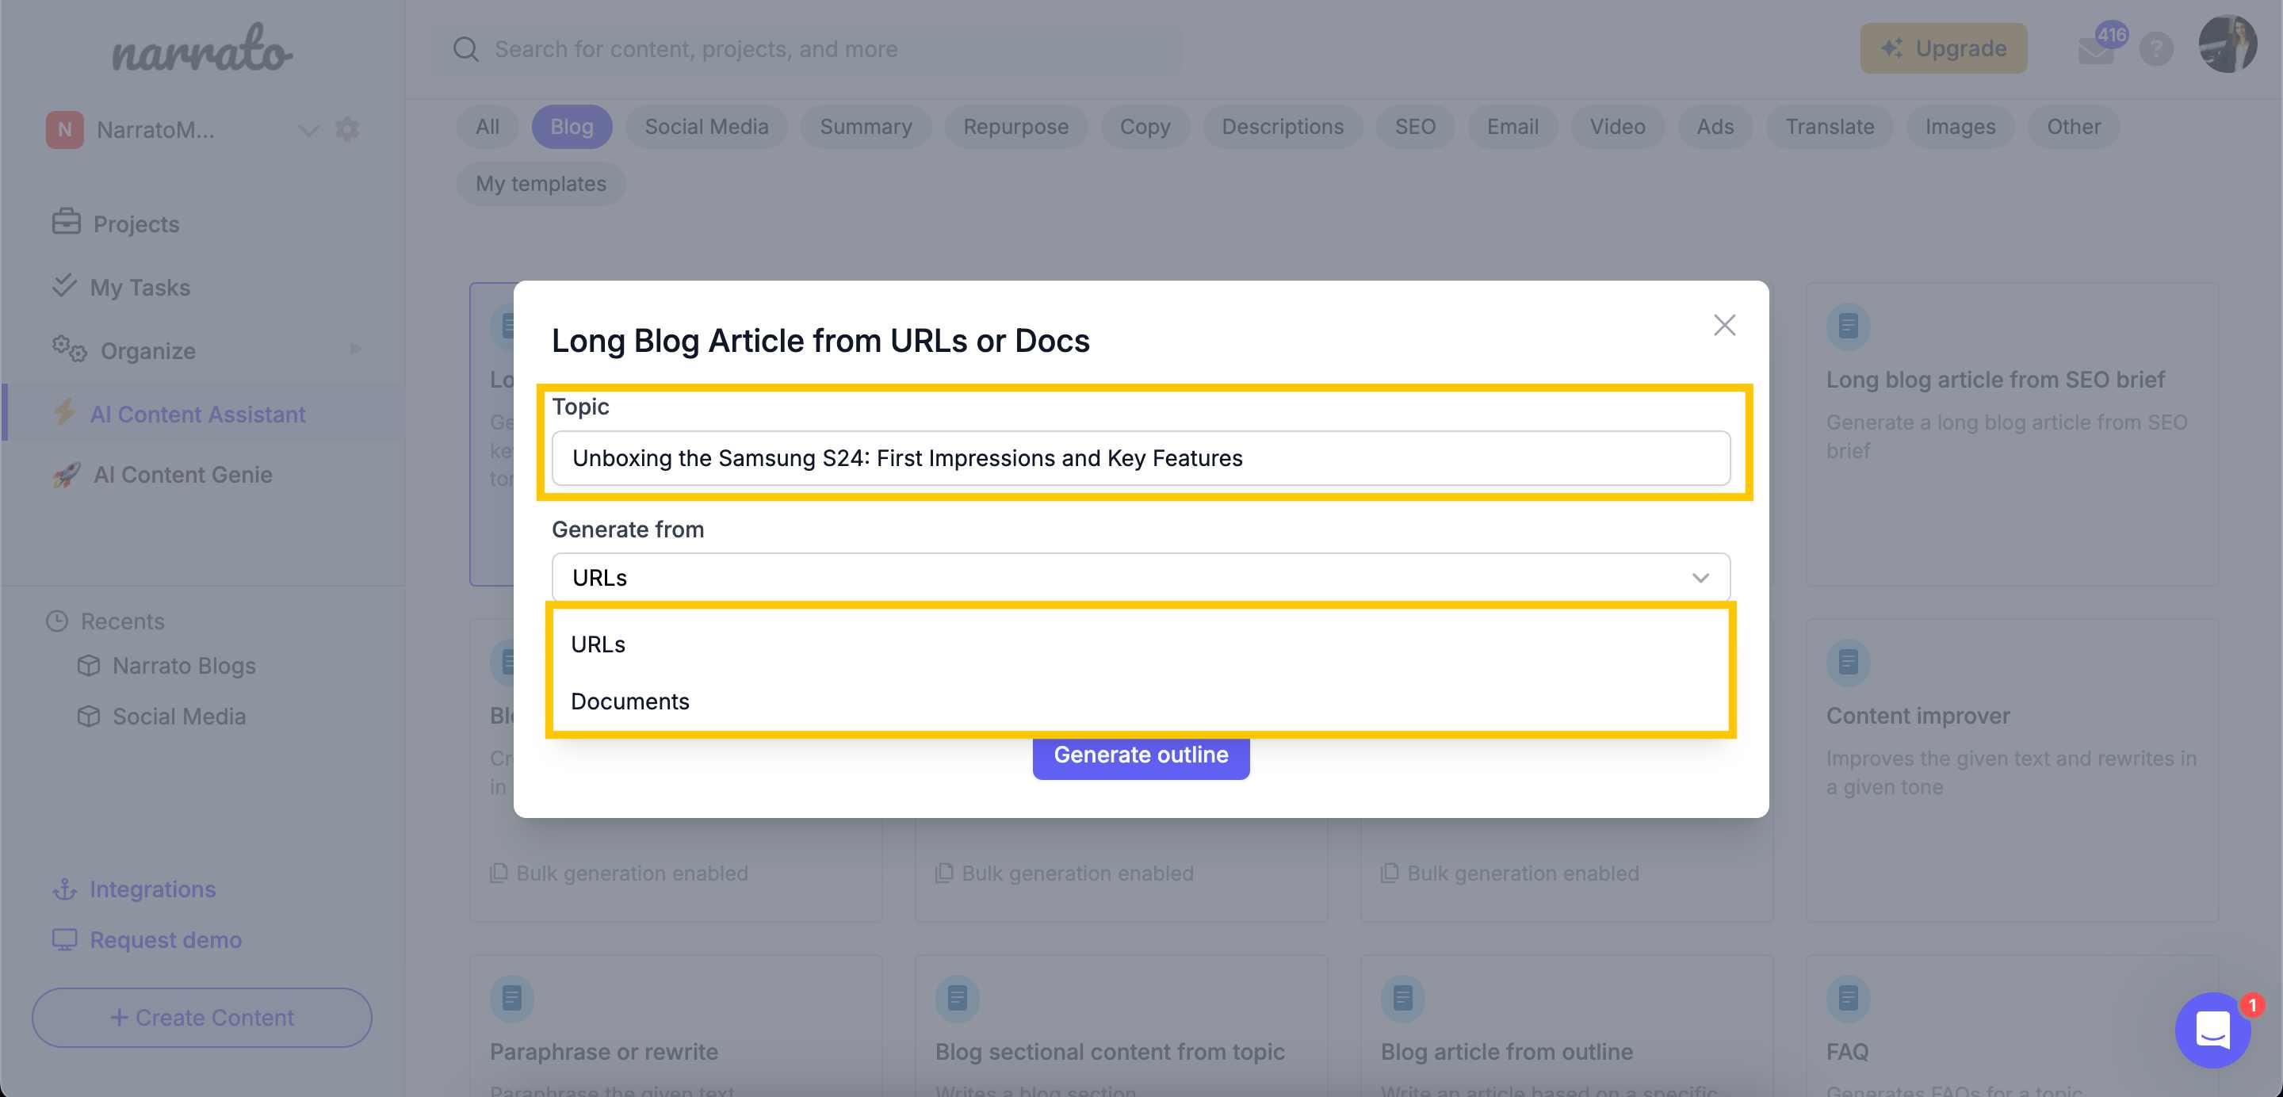The image size is (2283, 1097).
Task: Open Blog sectional content from topic template
Action: tap(1120, 1025)
